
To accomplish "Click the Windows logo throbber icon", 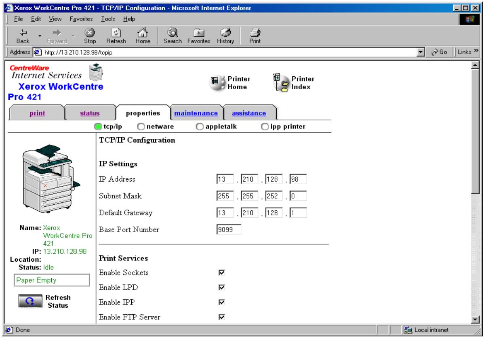I will click(470, 19).
